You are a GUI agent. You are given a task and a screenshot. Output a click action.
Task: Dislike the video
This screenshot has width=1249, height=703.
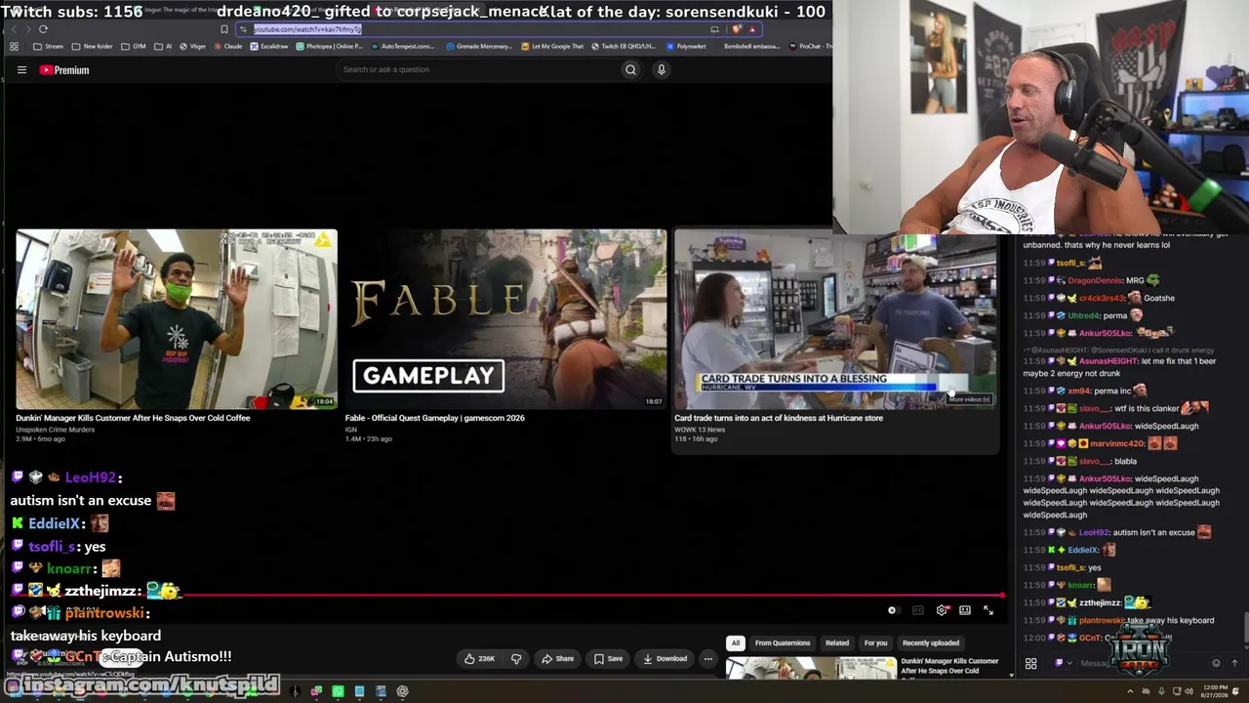click(516, 659)
